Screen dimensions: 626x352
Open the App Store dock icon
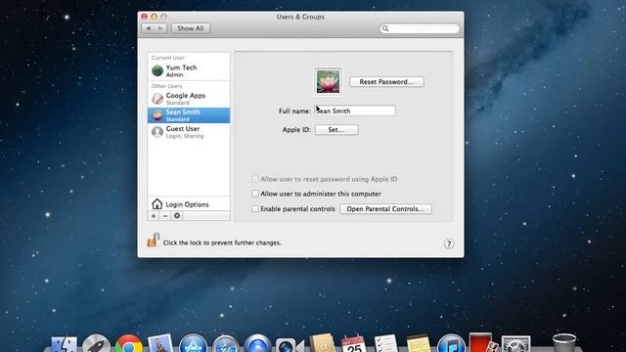coord(193,343)
